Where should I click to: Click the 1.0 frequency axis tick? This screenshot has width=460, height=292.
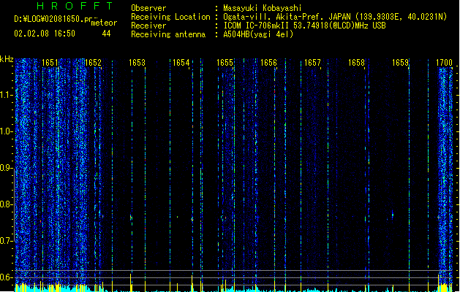point(6,131)
